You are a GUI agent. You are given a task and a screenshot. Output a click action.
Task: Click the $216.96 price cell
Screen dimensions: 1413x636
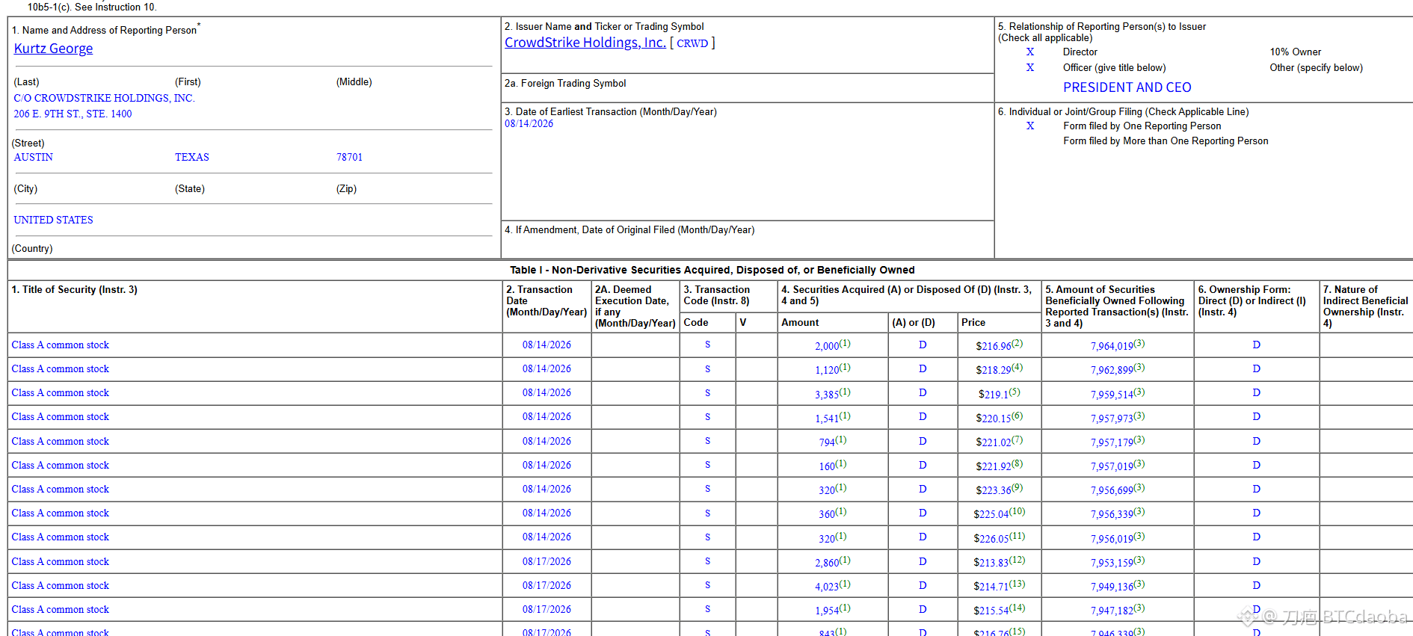(x=999, y=345)
